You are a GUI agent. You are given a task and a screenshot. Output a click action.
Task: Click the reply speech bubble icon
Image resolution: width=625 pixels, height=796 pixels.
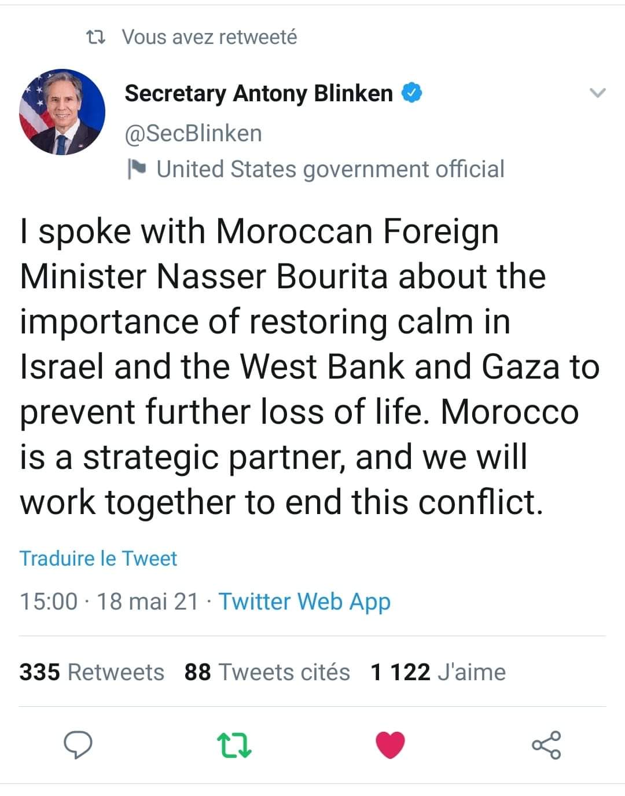tap(78, 744)
